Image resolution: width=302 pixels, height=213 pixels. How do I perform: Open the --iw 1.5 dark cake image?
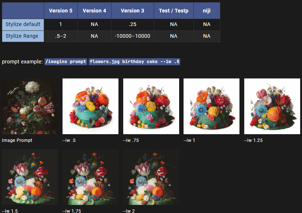30,177
